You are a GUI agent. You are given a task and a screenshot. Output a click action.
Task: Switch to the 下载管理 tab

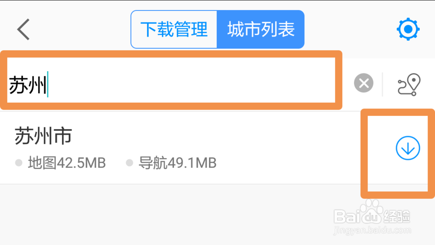pyautogui.click(x=174, y=30)
